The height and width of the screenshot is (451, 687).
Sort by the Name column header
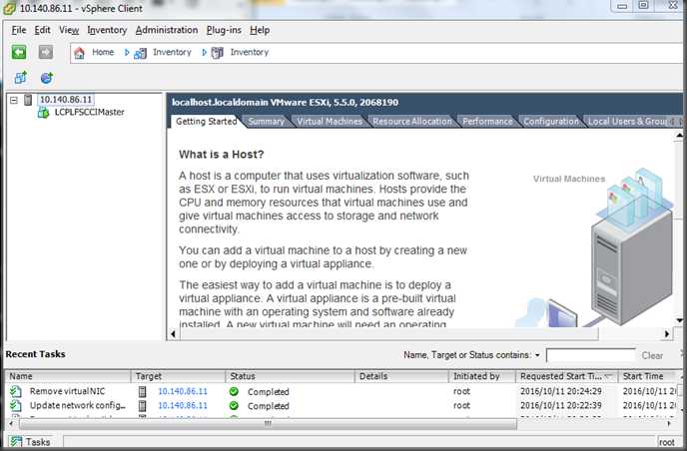[x=68, y=376]
